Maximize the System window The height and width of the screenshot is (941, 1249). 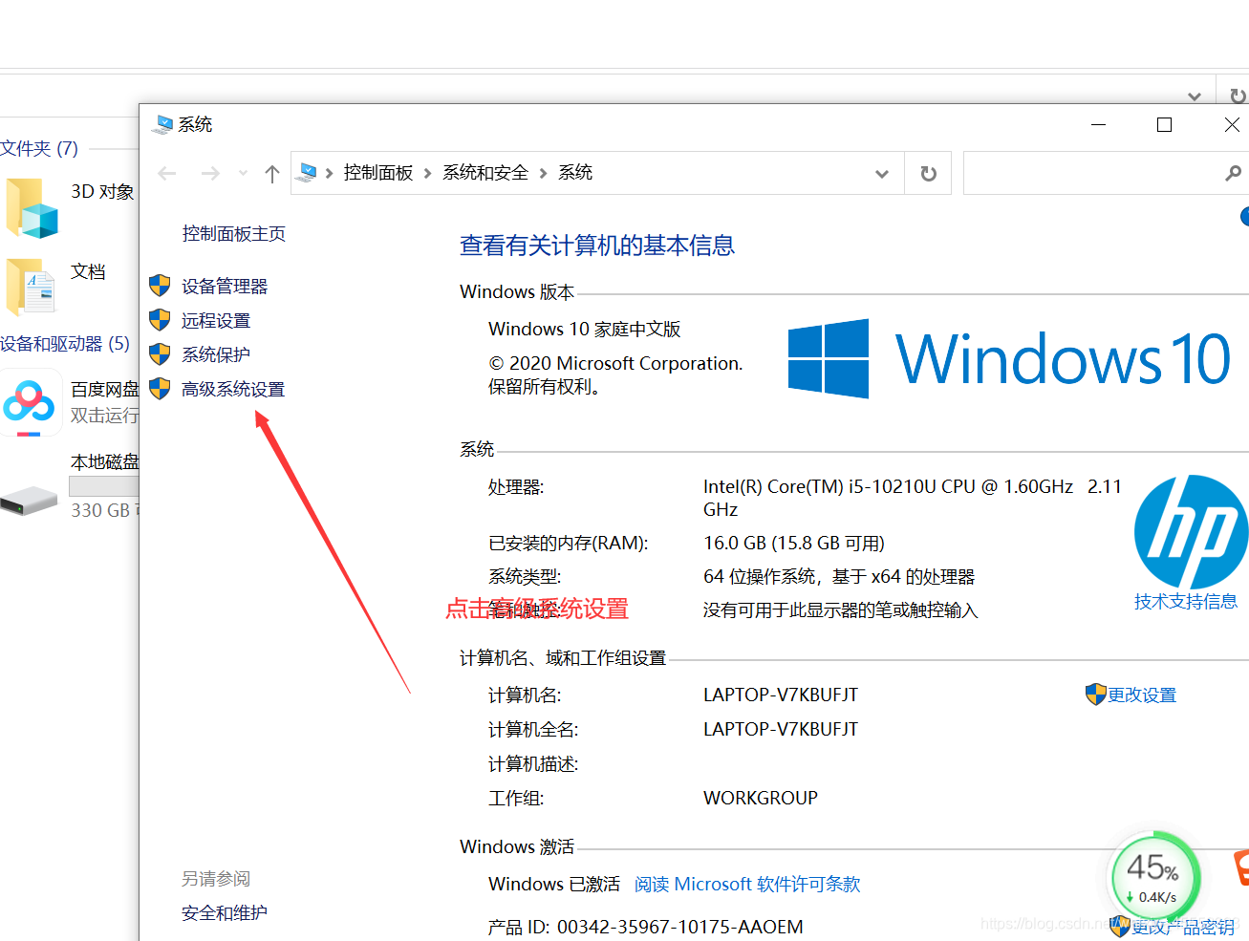coord(1164,124)
